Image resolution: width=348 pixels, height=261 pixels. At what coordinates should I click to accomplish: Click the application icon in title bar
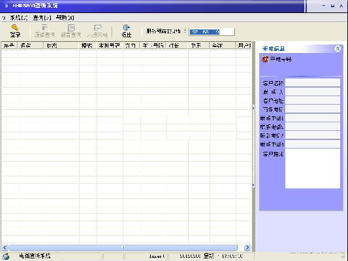7,5
